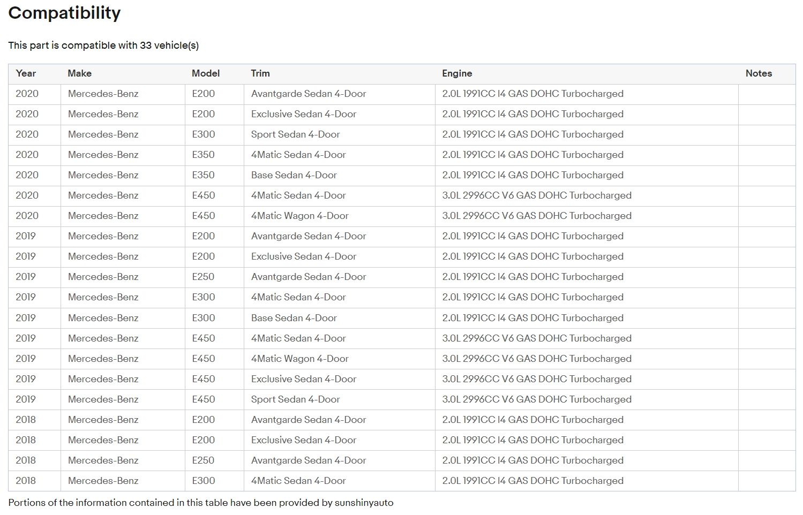Select the 2020 E450 4Matic Wagon trim cell
Image resolution: width=803 pixels, height=515 pixels.
(x=299, y=216)
